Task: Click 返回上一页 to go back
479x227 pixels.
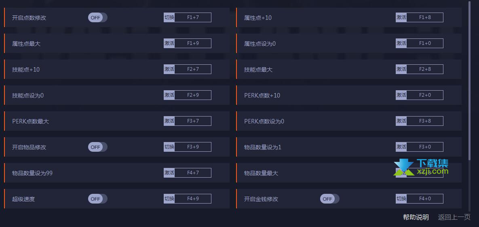Action: (x=454, y=217)
